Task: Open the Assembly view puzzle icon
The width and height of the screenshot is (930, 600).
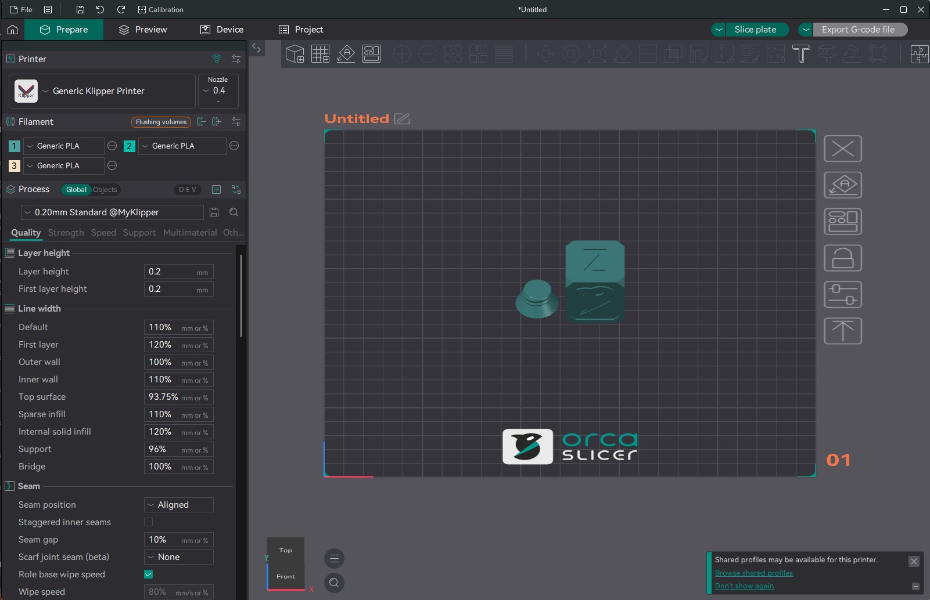Action: click(x=920, y=54)
